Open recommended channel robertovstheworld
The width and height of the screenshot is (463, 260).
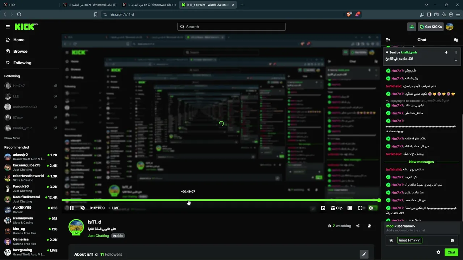pos(30,178)
